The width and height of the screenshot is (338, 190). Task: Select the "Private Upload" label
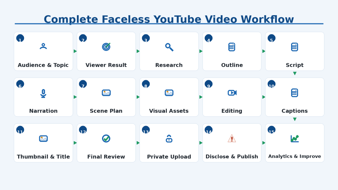[169, 157]
